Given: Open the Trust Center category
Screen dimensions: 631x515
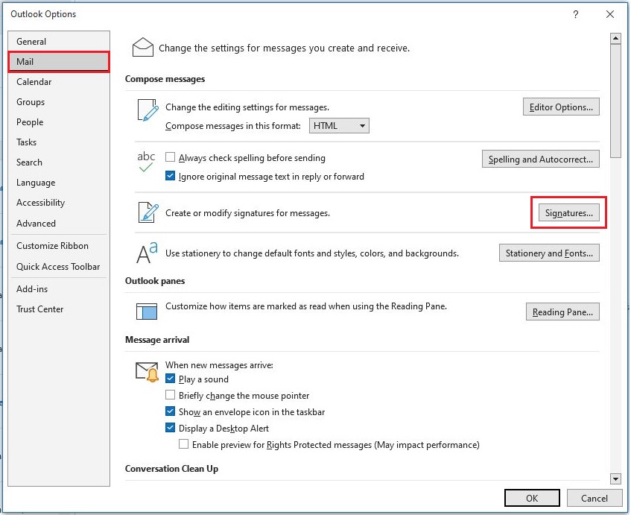Looking at the screenshot, I should tap(40, 309).
